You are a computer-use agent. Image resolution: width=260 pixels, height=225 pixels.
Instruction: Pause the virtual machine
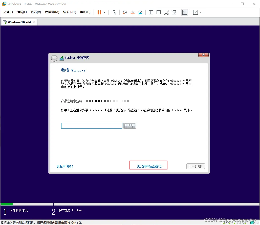coord(99,12)
